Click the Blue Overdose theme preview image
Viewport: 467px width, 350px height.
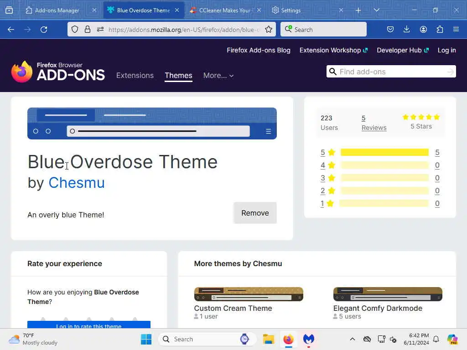(x=152, y=124)
